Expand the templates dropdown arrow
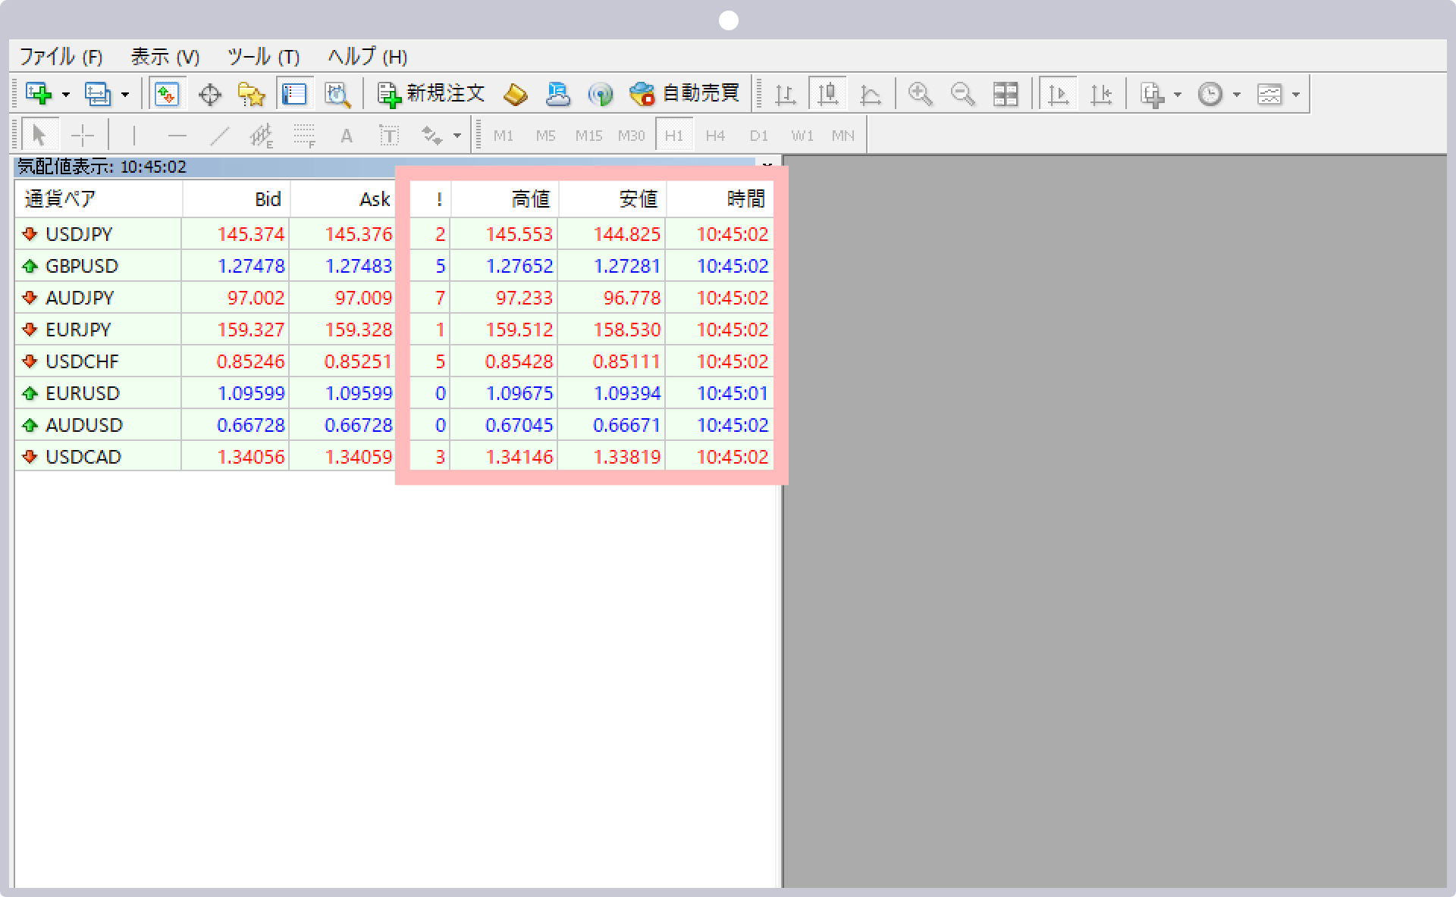1456x897 pixels. pos(1296,95)
